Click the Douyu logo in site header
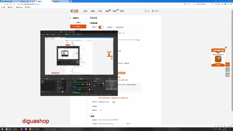The width and height of the screenshot is (233, 131). (75, 11)
